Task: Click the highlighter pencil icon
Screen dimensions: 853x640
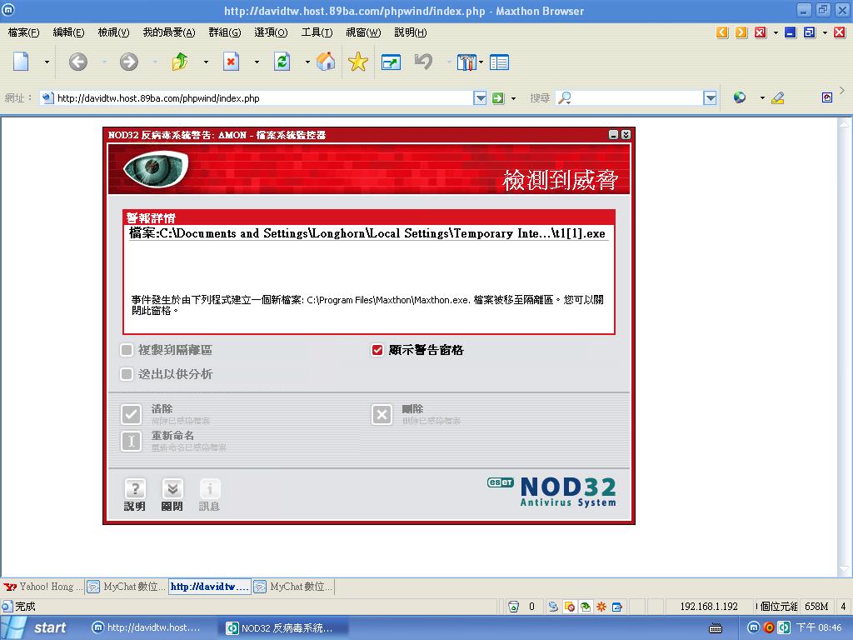Action: pyautogui.click(x=778, y=98)
